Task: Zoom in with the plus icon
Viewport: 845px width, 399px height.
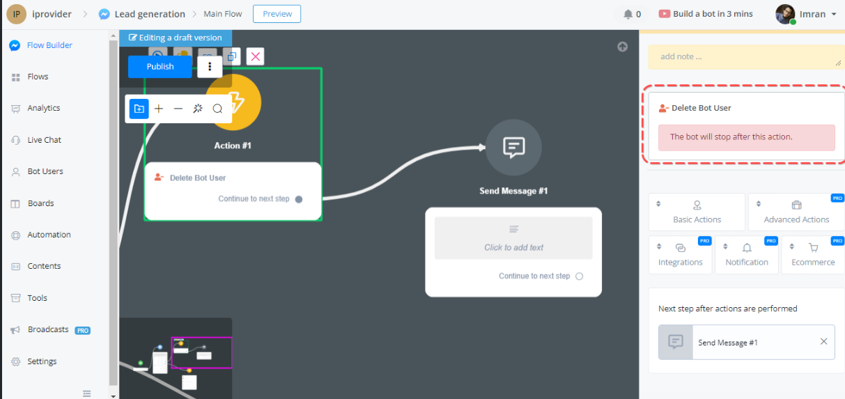Action: (x=159, y=109)
